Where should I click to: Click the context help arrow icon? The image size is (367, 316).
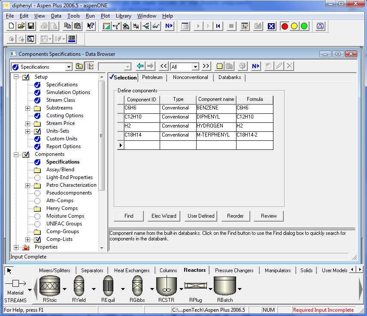point(91,26)
